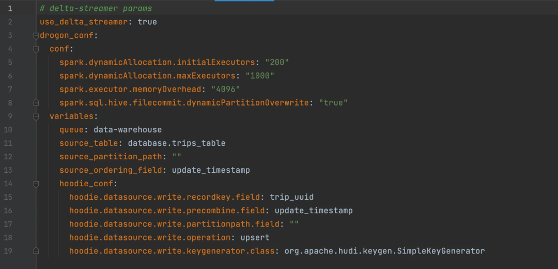Screen dimensions: 558x269
Task: Click the use_delta_streamer key
Action: point(84,22)
